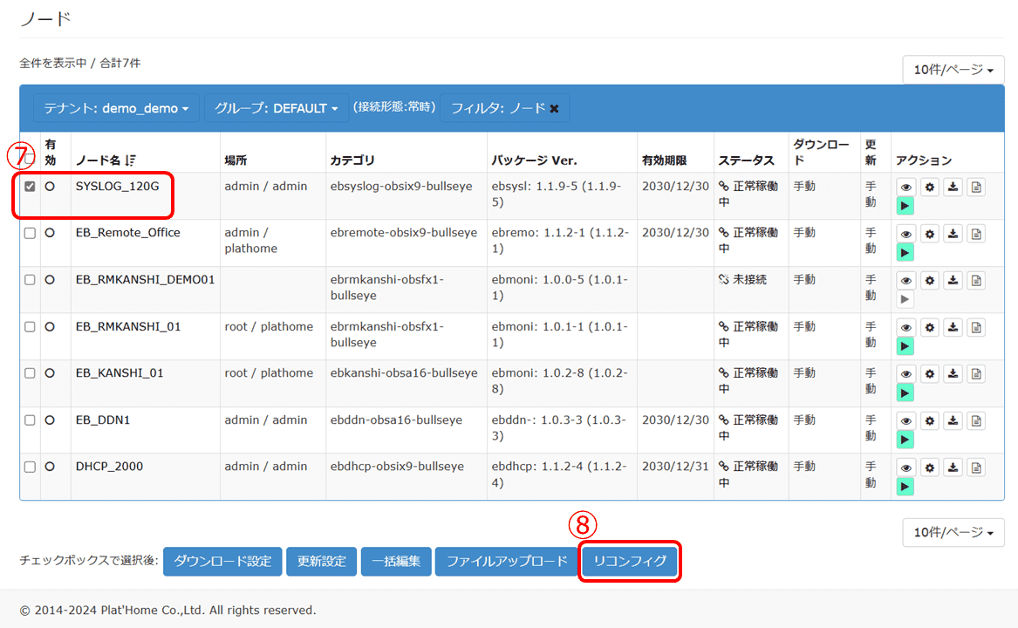Open the top 10件/ページ dropdown
The image size is (1018, 628).
coord(953,70)
